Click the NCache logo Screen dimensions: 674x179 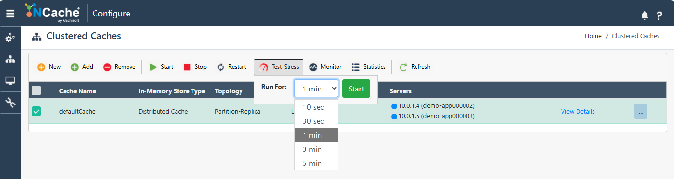click(x=52, y=13)
